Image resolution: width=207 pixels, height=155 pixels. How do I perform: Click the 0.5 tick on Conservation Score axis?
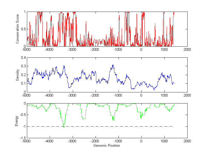click(23, 29)
